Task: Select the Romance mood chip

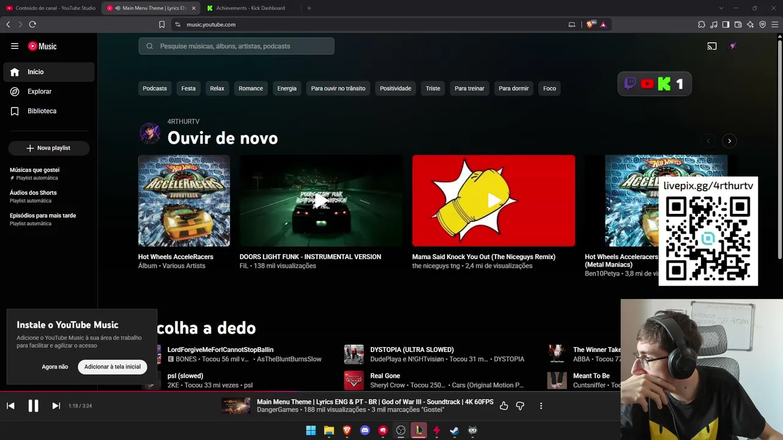Action: 251,89
